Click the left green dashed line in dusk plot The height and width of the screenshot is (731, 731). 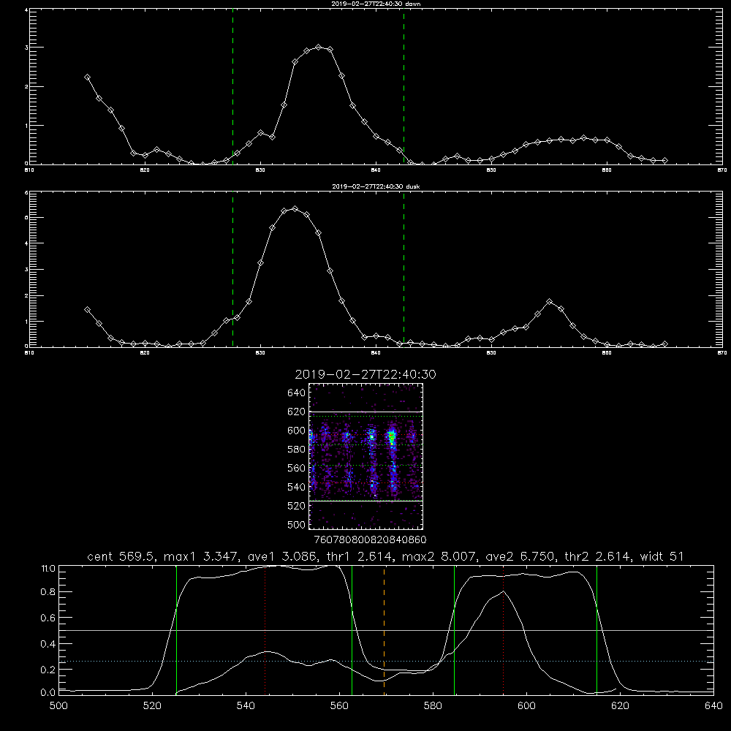pos(232,270)
